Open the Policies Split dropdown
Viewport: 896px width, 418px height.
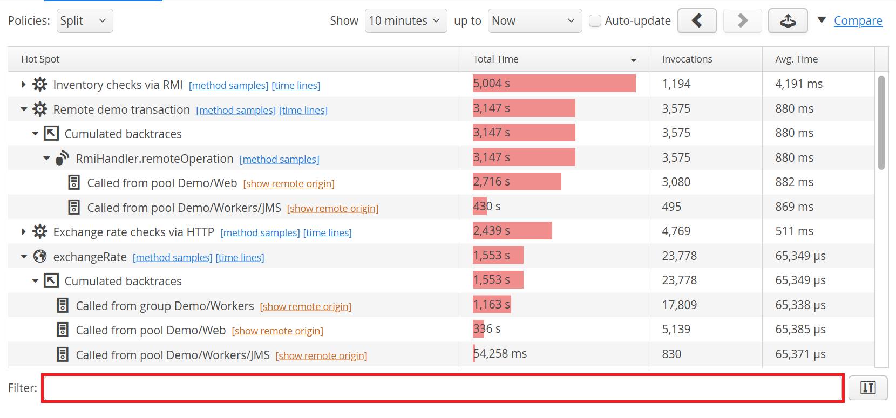[85, 21]
